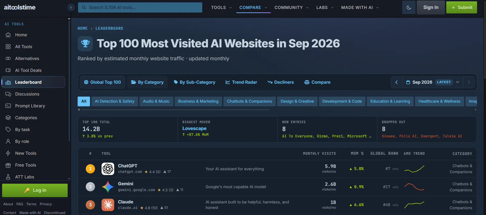Select the All category filter chip
The height and width of the screenshot is (215, 486).
pos(84,101)
